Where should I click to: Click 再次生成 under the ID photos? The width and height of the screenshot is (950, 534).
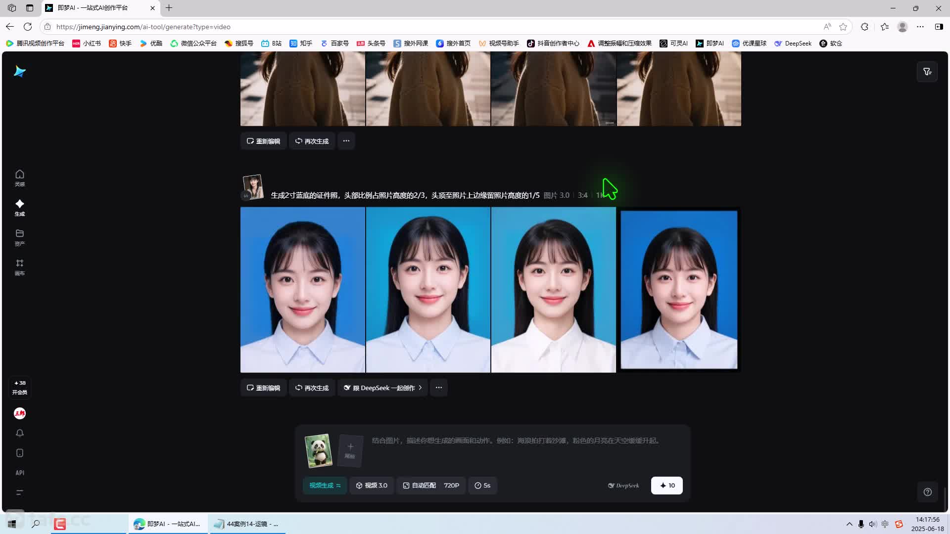[x=312, y=388]
